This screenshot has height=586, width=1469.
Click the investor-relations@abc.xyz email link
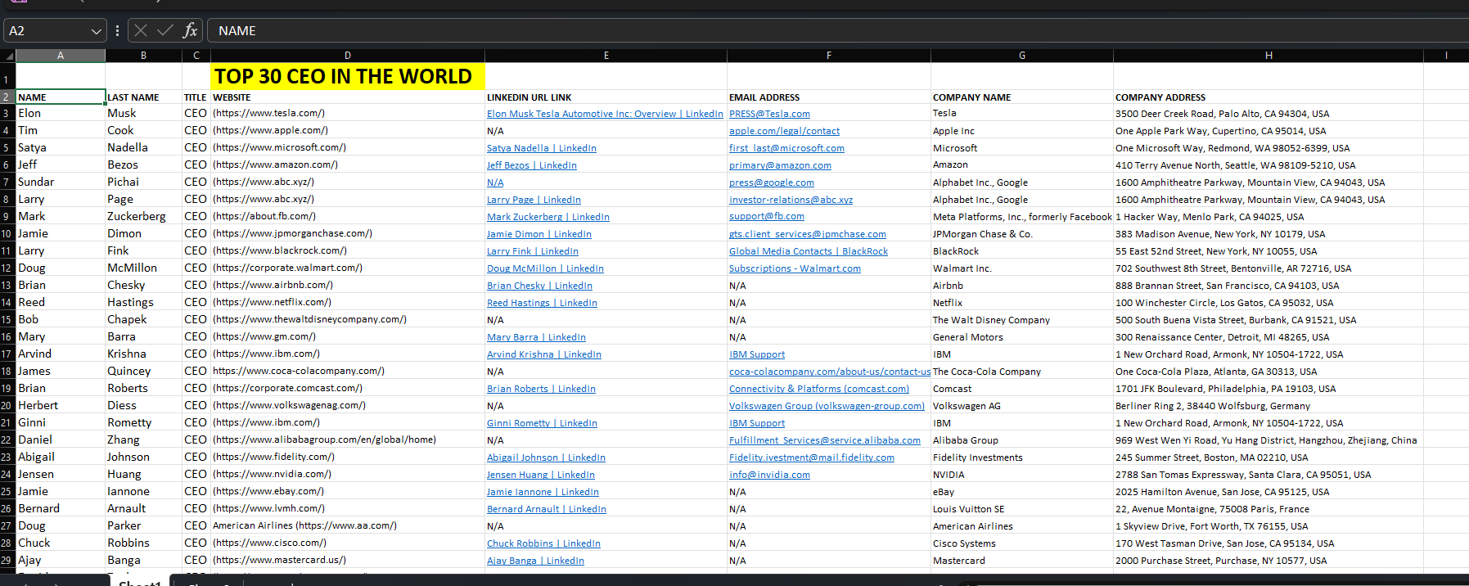(791, 200)
